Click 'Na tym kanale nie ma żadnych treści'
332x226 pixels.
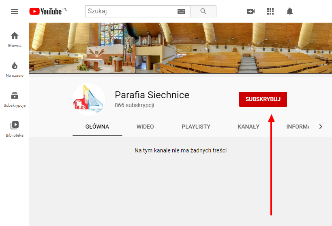point(181,150)
